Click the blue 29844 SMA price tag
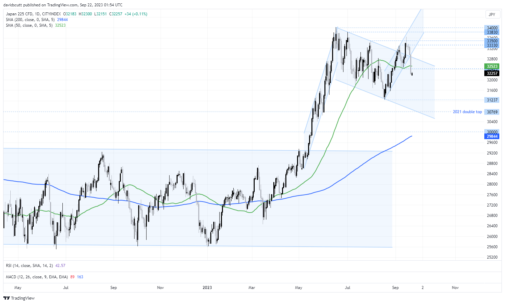 [492, 136]
